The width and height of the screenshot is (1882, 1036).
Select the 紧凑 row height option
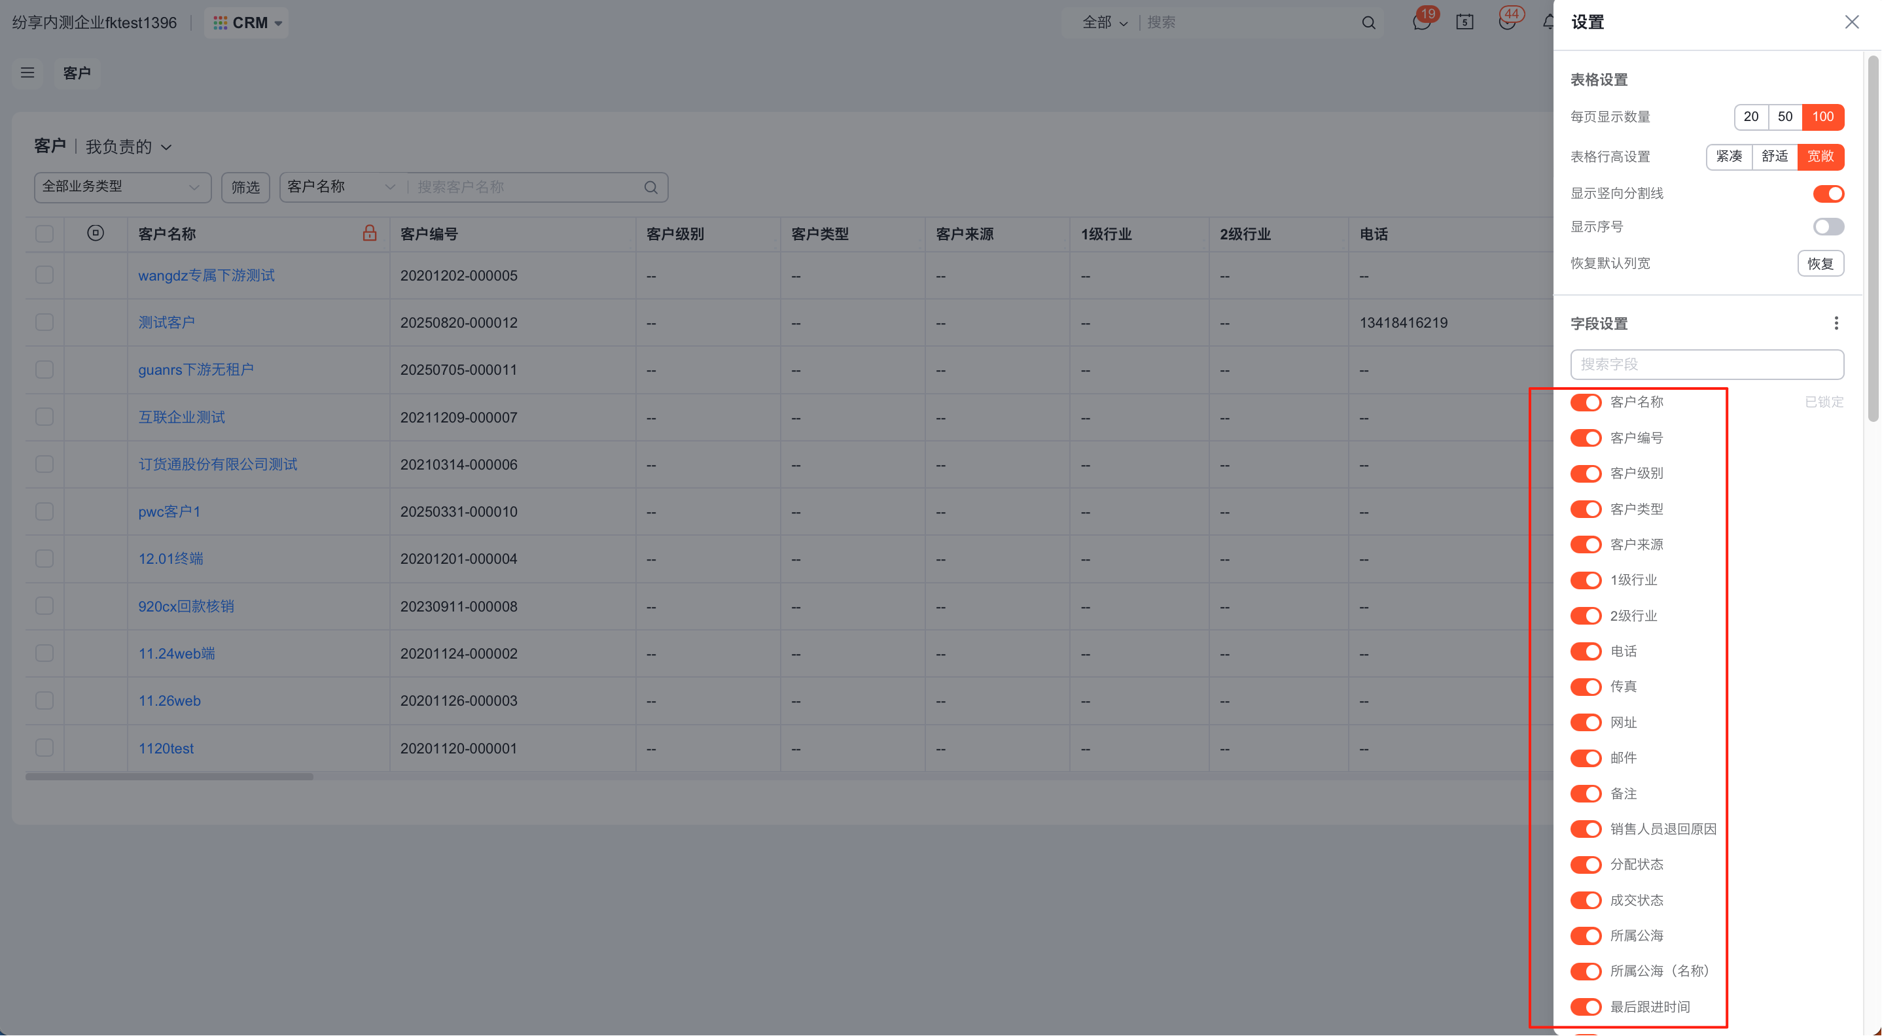(x=1729, y=157)
